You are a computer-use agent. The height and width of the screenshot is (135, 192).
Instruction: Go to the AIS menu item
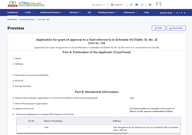click(89, 13)
